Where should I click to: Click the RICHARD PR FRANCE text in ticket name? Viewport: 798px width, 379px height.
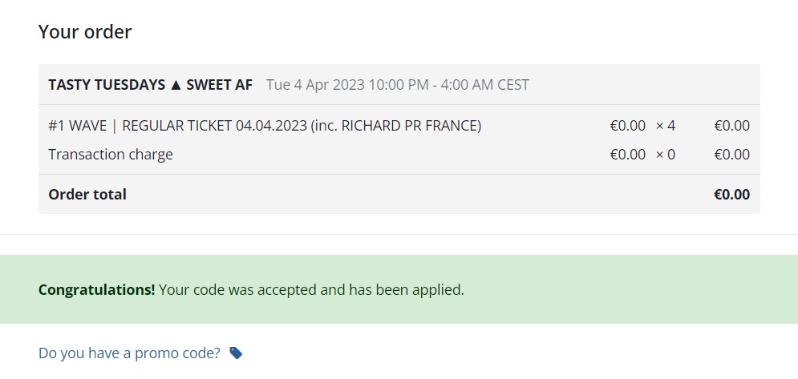pos(409,126)
